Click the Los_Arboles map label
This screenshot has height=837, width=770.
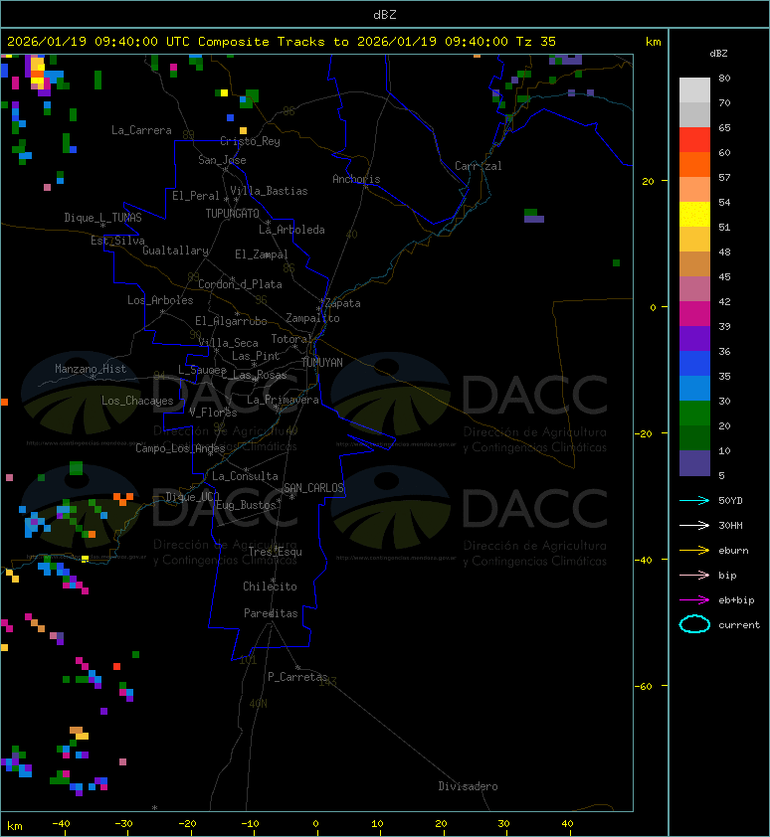tap(160, 300)
